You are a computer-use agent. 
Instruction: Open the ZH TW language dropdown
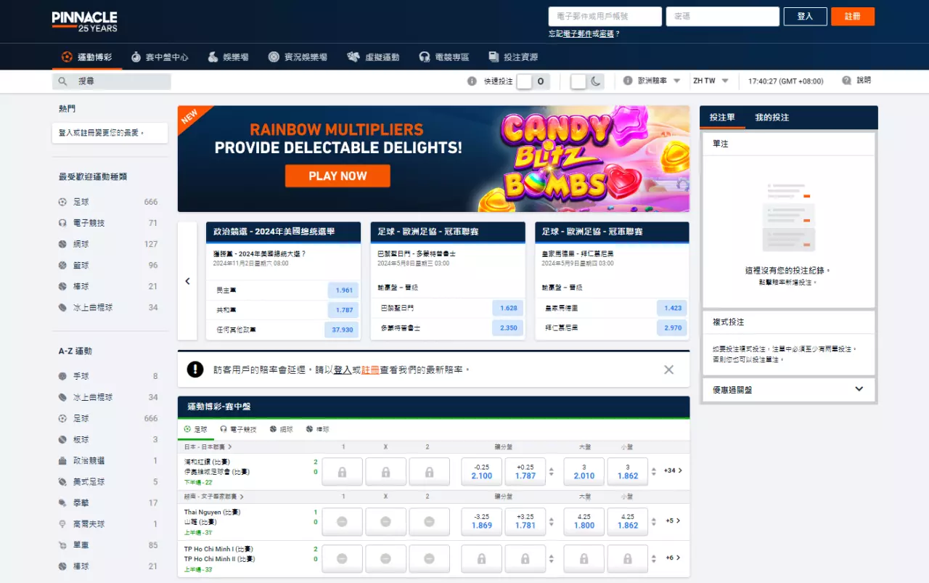click(x=711, y=81)
